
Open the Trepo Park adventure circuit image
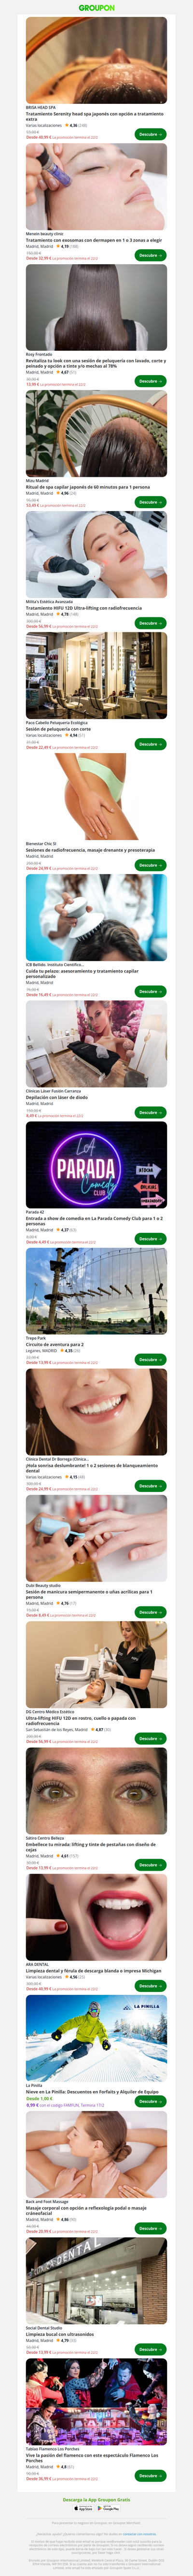pos(96,1290)
